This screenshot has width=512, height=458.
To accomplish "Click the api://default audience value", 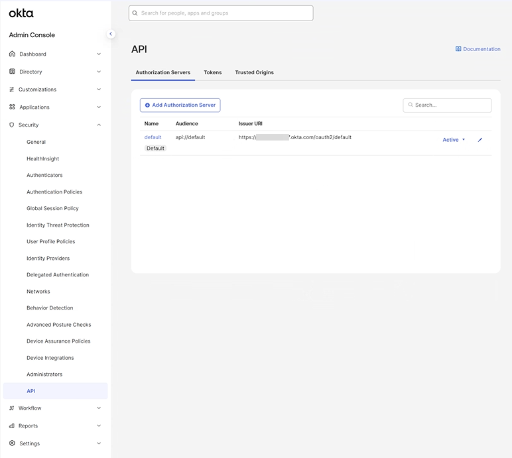I will 190,137.
